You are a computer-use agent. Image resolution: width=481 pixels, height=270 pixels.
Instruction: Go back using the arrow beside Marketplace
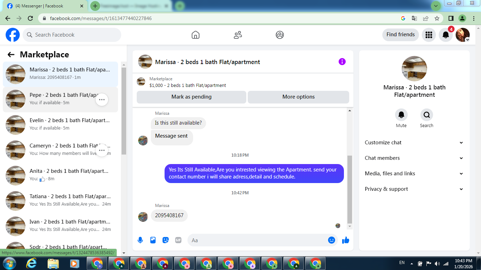click(11, 55)
